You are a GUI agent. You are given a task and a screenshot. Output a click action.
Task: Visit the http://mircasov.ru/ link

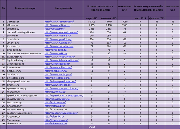pos(55,103)
